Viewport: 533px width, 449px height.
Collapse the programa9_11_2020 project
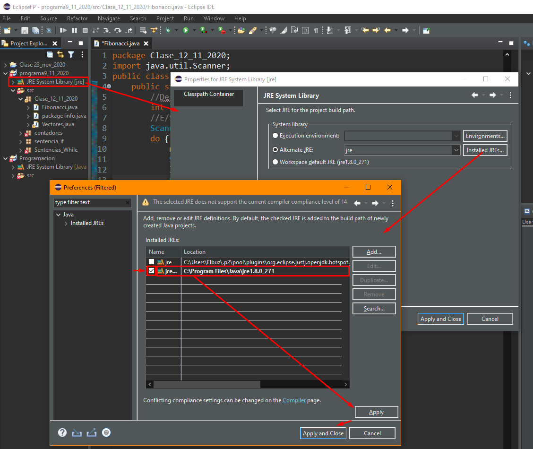click(6, 73)
